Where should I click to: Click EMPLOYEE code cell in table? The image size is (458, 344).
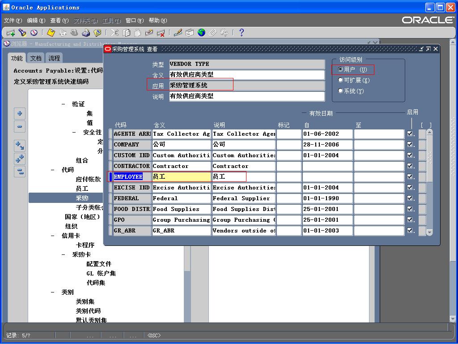(132, 176)
